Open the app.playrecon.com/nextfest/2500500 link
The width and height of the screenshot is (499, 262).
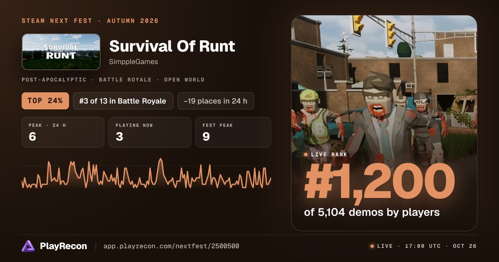click(x=171, y=246)
